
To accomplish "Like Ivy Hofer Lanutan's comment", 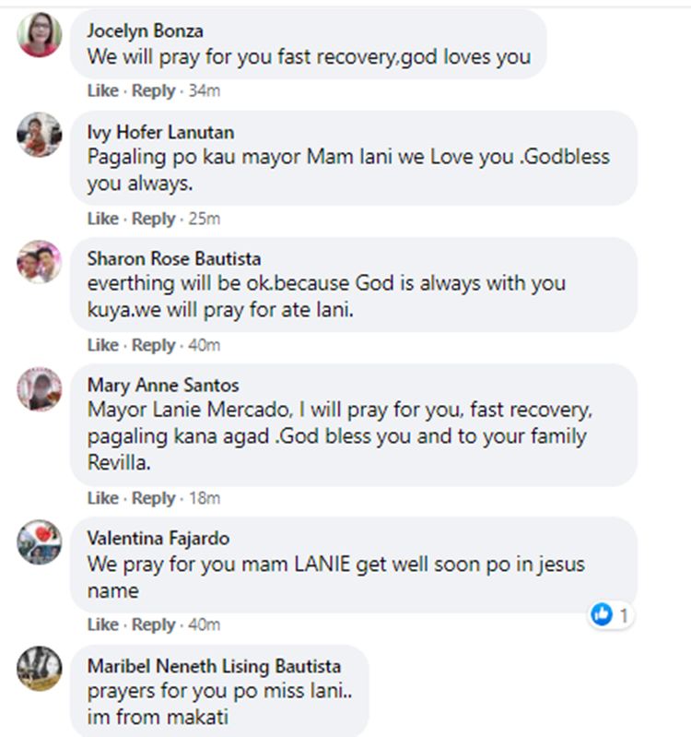I will (x=102, y=219).
